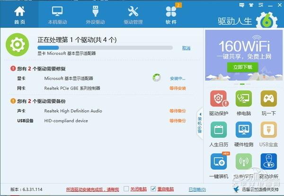Click the banner carousel indicator dots
284x196 pixels.
[242, 84]
